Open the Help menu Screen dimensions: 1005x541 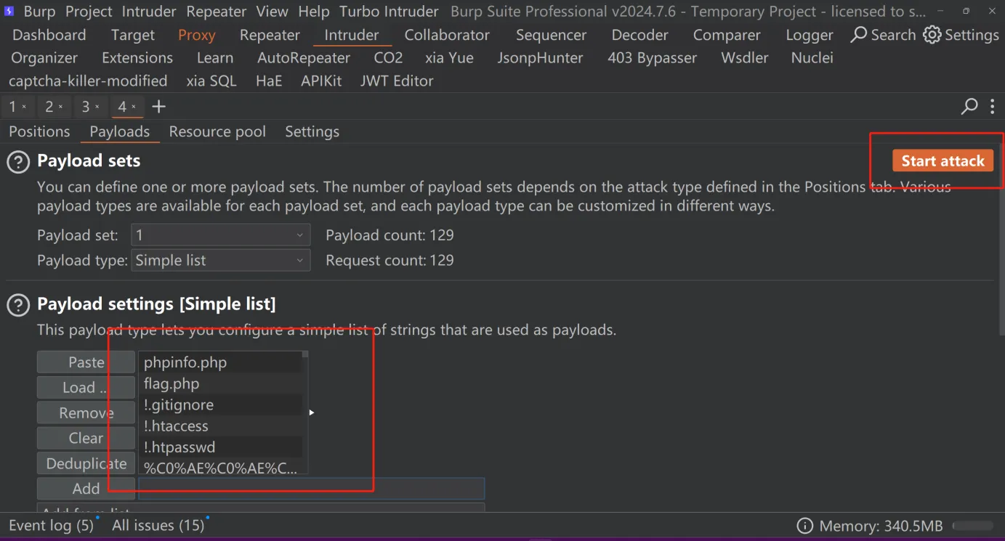click(x=313, y=12)
